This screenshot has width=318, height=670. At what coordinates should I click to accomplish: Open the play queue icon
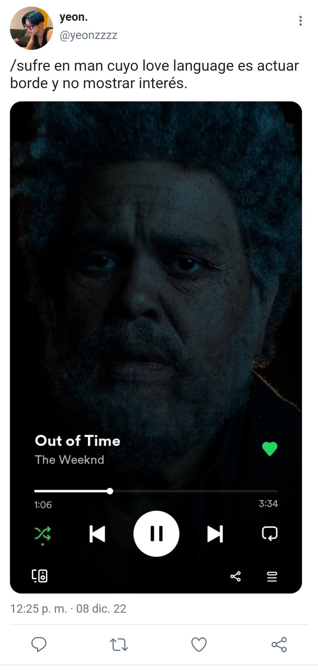(x=272, y=576)
